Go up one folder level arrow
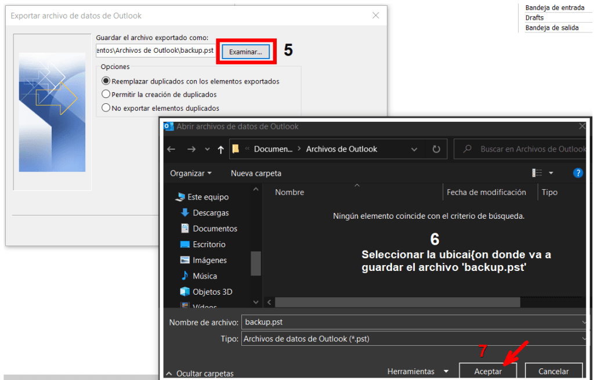 220,149
